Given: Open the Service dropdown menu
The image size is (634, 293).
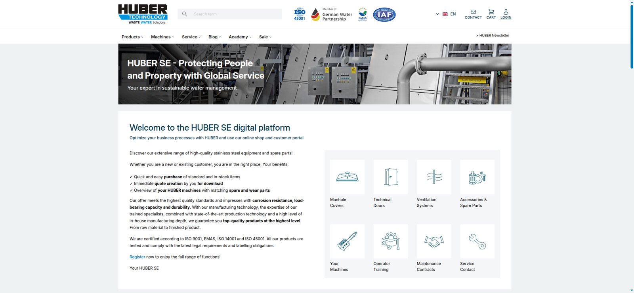Looking at the screenshot, I should point(191,37).
